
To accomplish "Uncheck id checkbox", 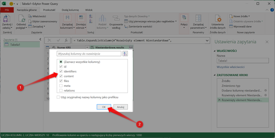I will [61, 67].
